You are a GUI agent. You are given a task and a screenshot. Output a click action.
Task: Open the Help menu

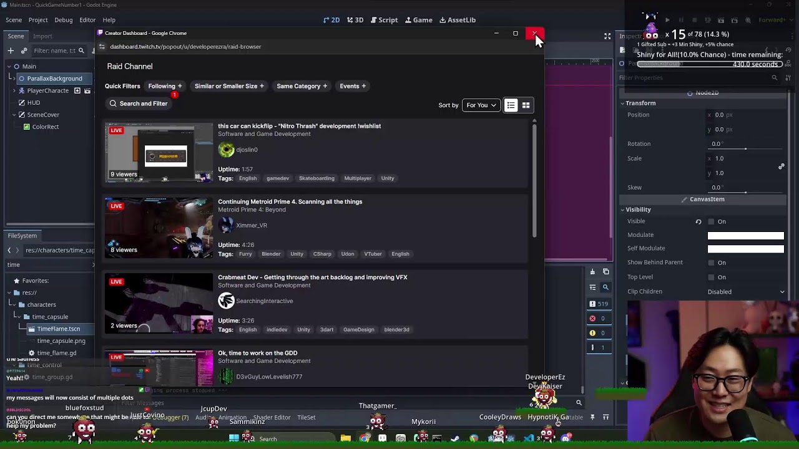tap(109, 20)
